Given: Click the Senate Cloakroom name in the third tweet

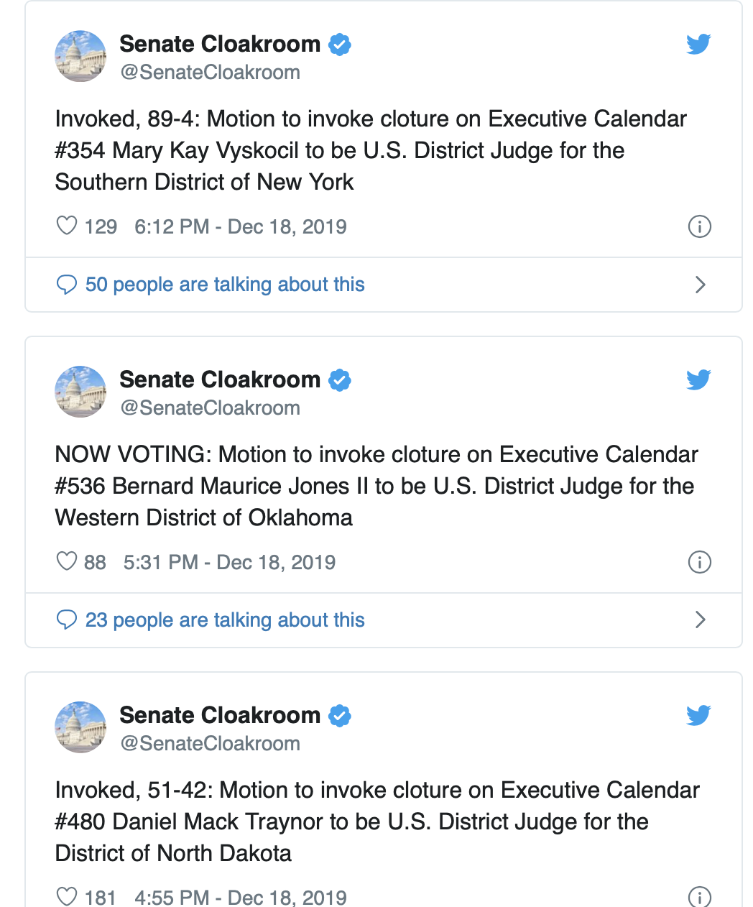Looking at the screenshot, I should 220,715.
